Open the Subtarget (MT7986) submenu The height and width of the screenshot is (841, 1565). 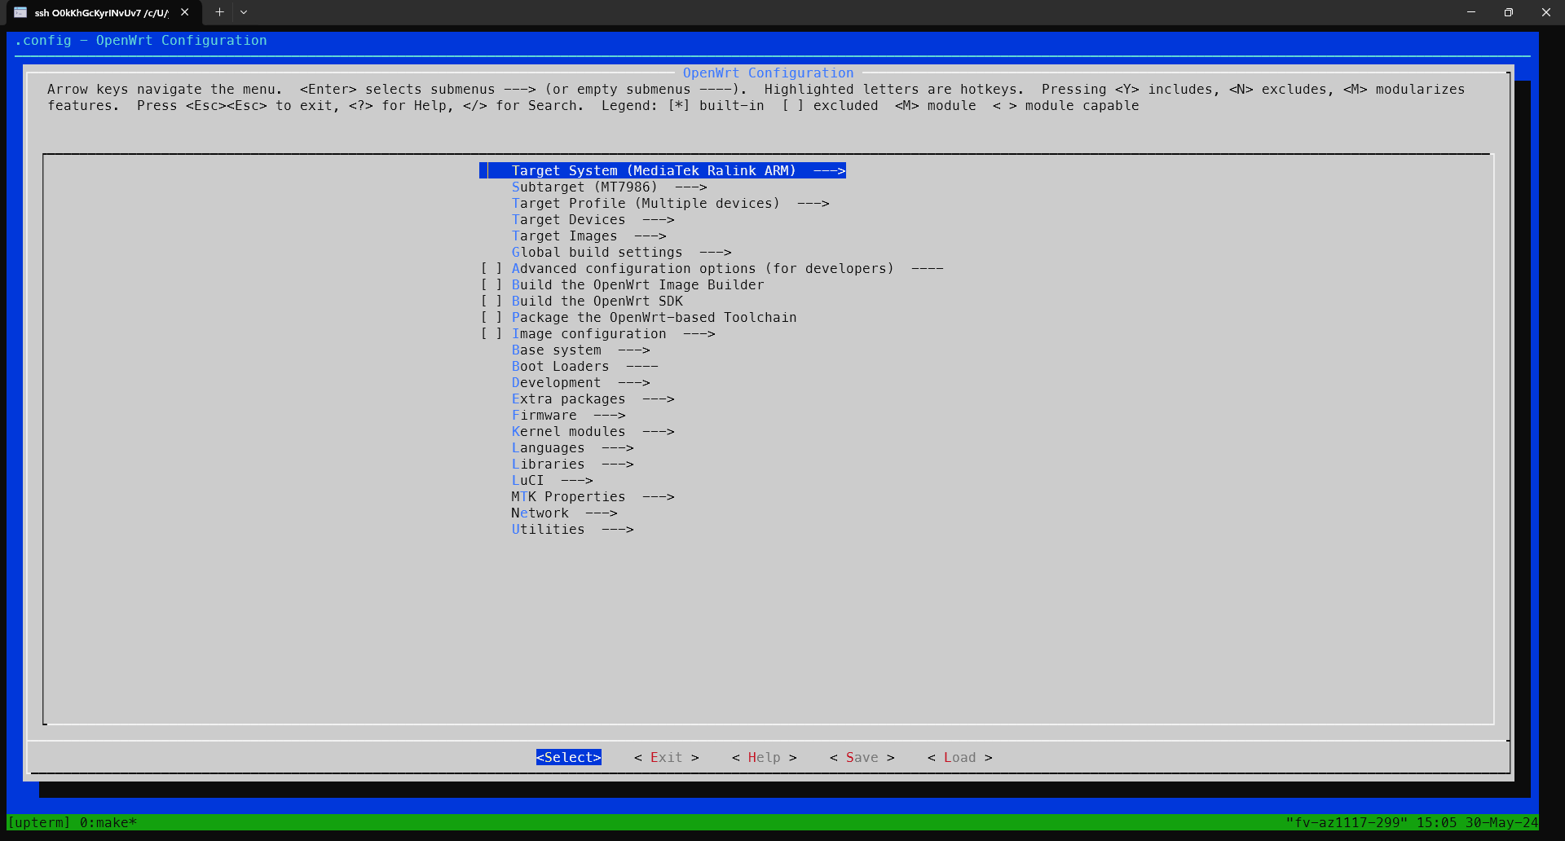click(x=609, y=187)
